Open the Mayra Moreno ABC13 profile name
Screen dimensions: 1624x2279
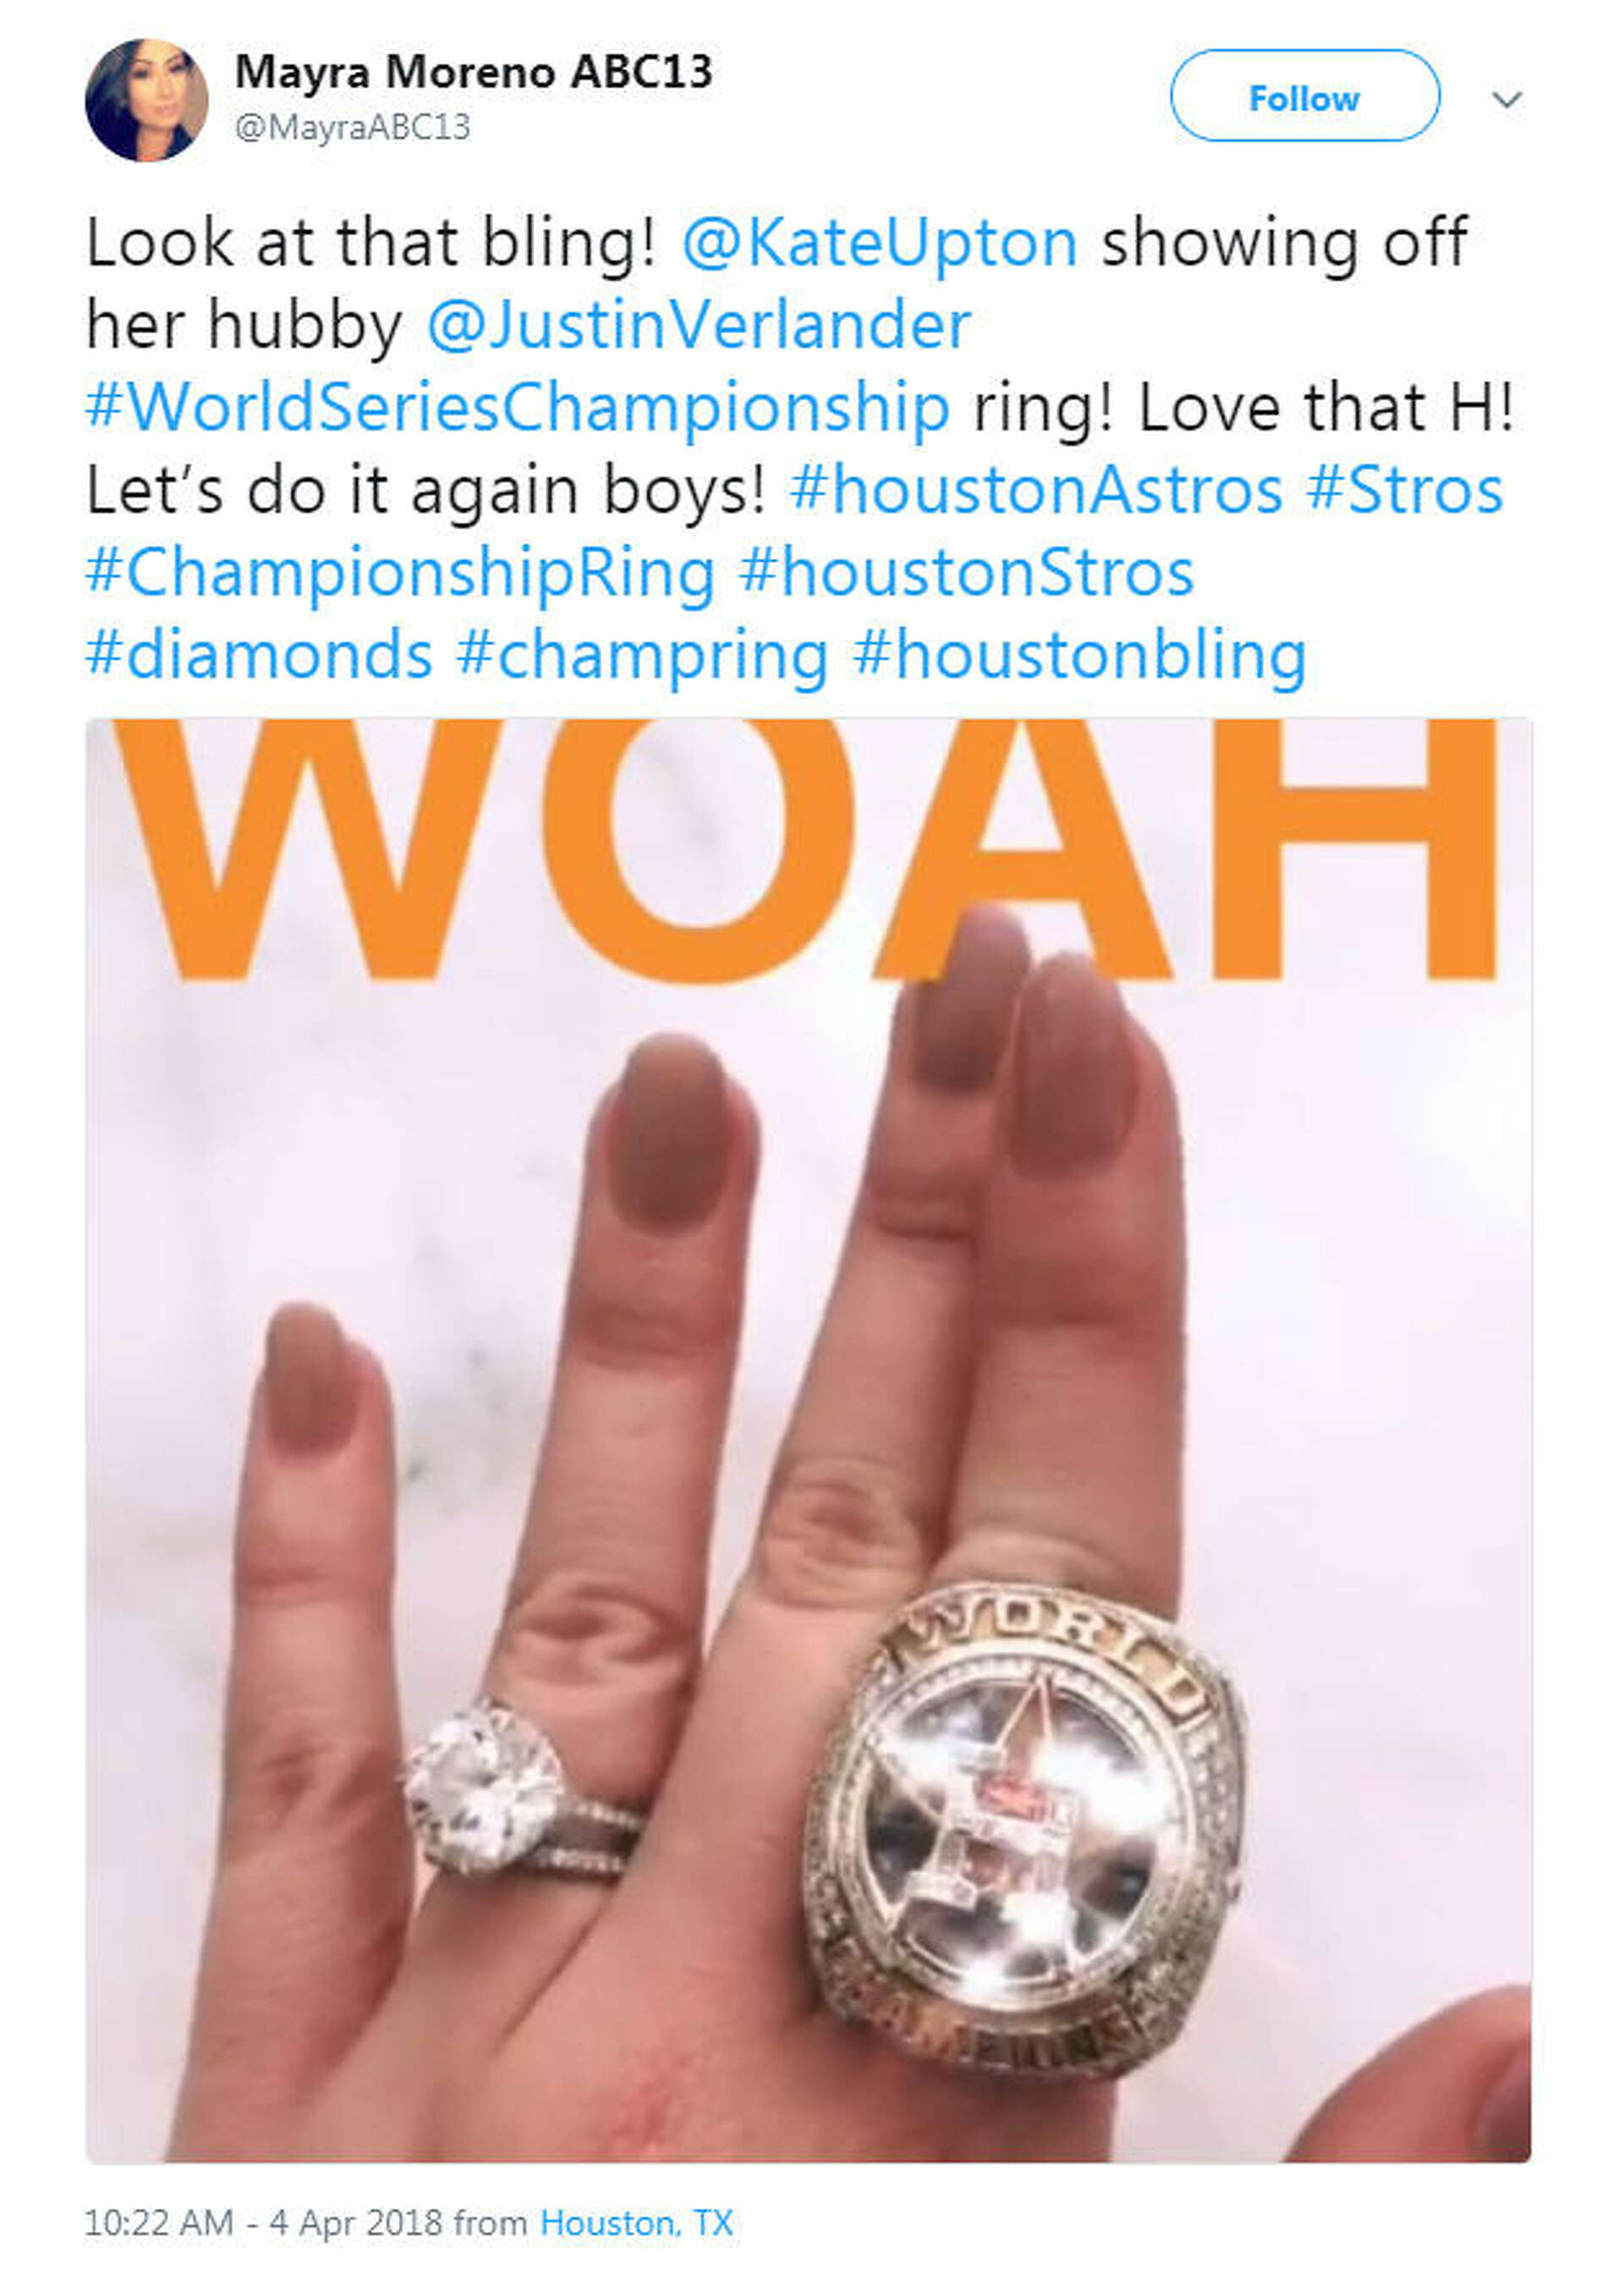pos(473,72)
